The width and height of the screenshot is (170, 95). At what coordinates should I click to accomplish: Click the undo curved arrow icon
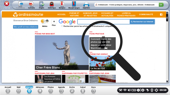[x=147, y=90]
